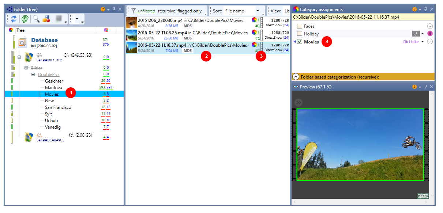Select the Gesichter folder

pyautogui.click(x=54, y=81)
